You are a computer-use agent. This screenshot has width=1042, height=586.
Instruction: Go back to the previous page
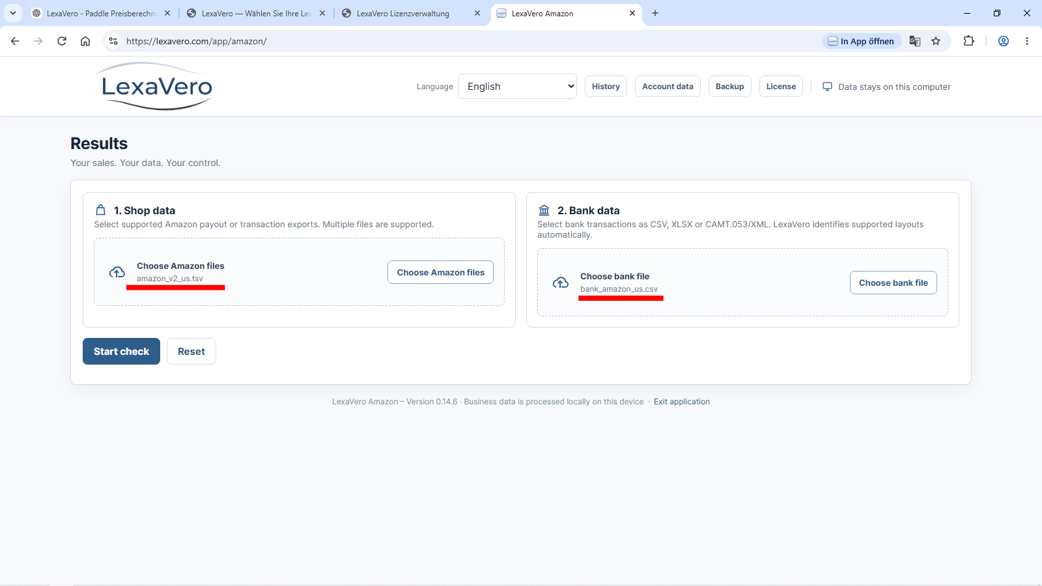15,41
